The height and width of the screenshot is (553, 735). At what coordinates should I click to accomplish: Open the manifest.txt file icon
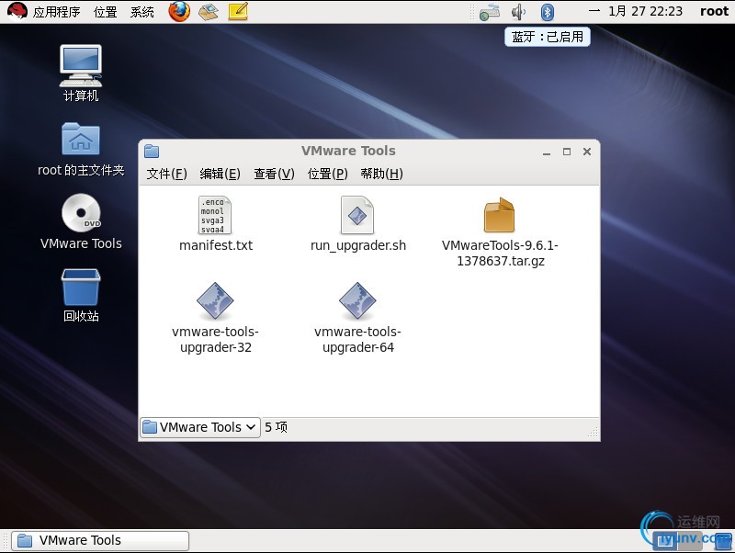point(215,215)
